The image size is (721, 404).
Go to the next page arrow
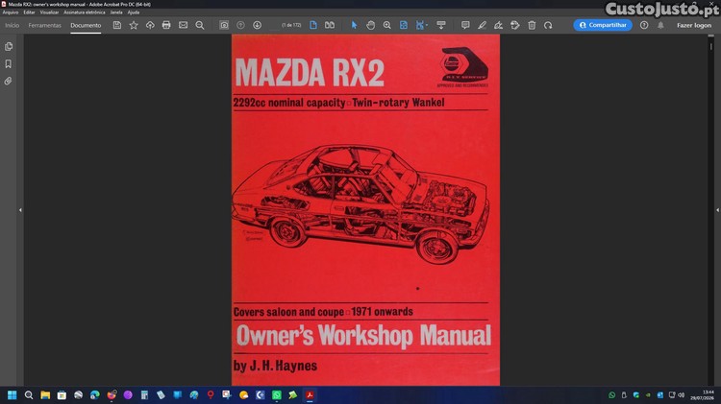click(257, 25)
